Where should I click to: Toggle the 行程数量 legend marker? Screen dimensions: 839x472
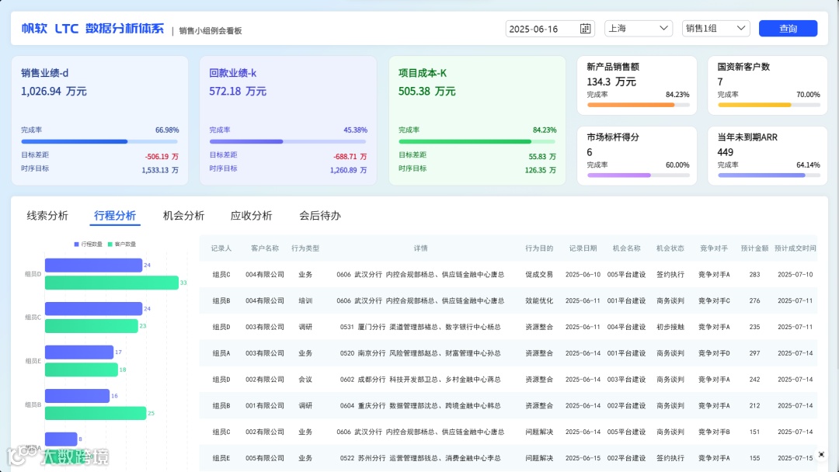76,245
